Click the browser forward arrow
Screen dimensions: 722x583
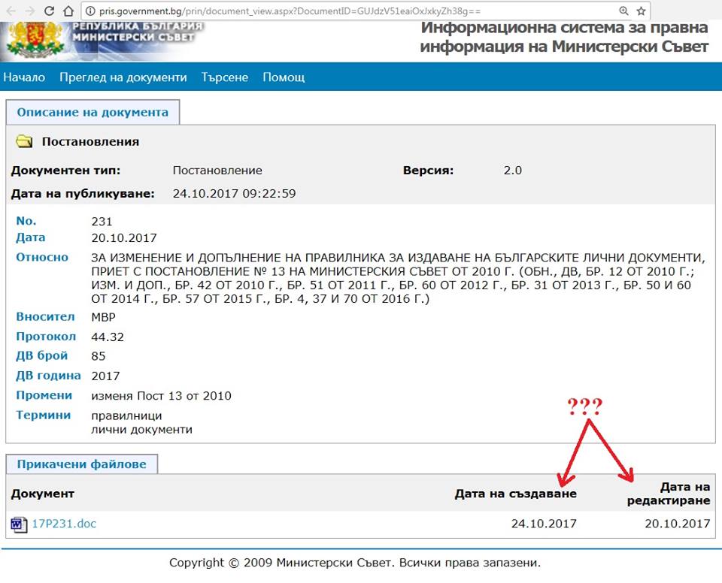29,11
